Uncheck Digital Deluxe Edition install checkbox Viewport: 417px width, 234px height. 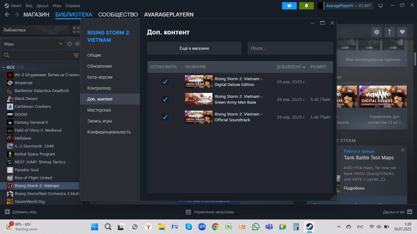tap(165, 82)
